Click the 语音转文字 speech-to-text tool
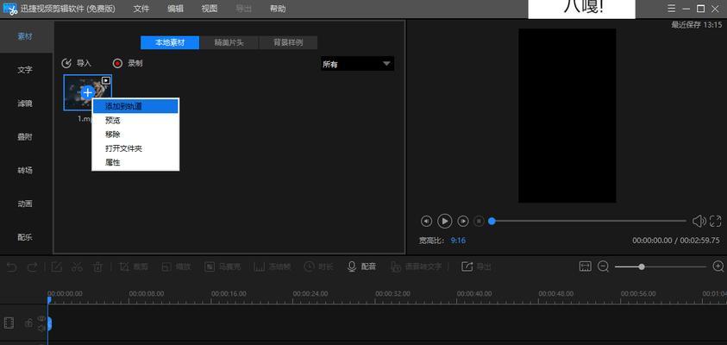Viewport: 727px width, 345px height. 416,267
